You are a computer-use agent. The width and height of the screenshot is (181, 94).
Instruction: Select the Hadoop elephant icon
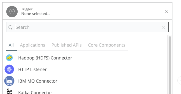tap(9, 58)
